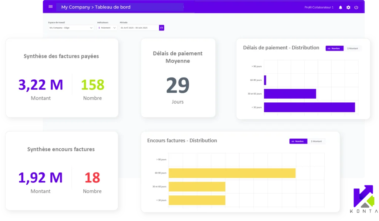Click the 18 outstanding invoices count

click(x=92, y=178)
